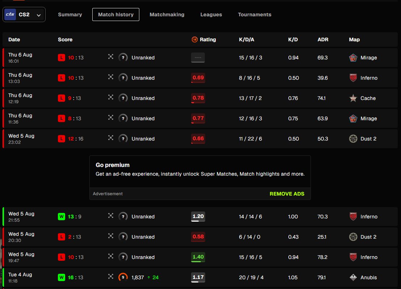Click the W badge on the 16:13 Anubis match
The width and height of the screenshot is (401, 289).
[x=62, y=277]
